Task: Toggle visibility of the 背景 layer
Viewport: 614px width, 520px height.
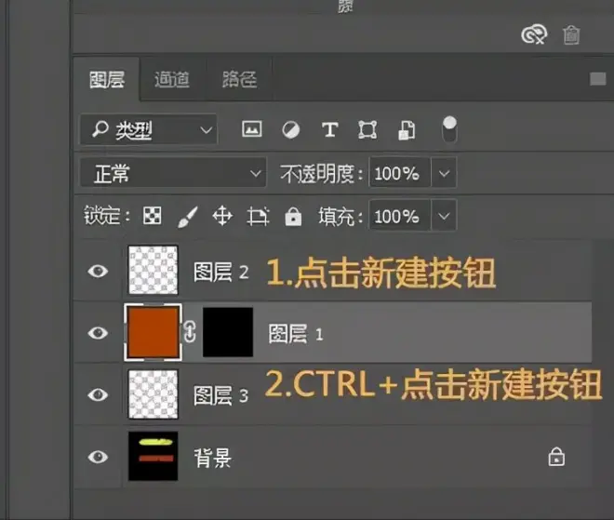Action: [98, 457]
